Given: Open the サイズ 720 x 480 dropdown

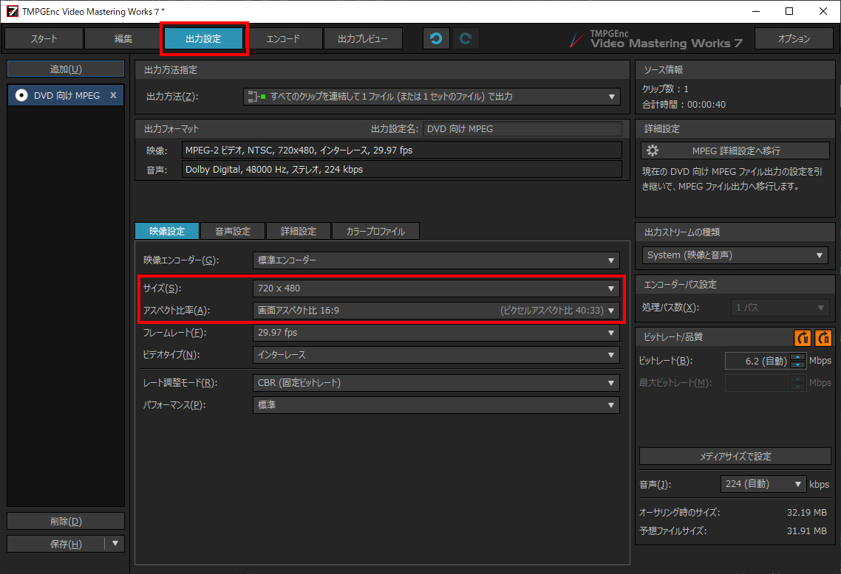Looking at the screenshot, I should pos(436,288).
